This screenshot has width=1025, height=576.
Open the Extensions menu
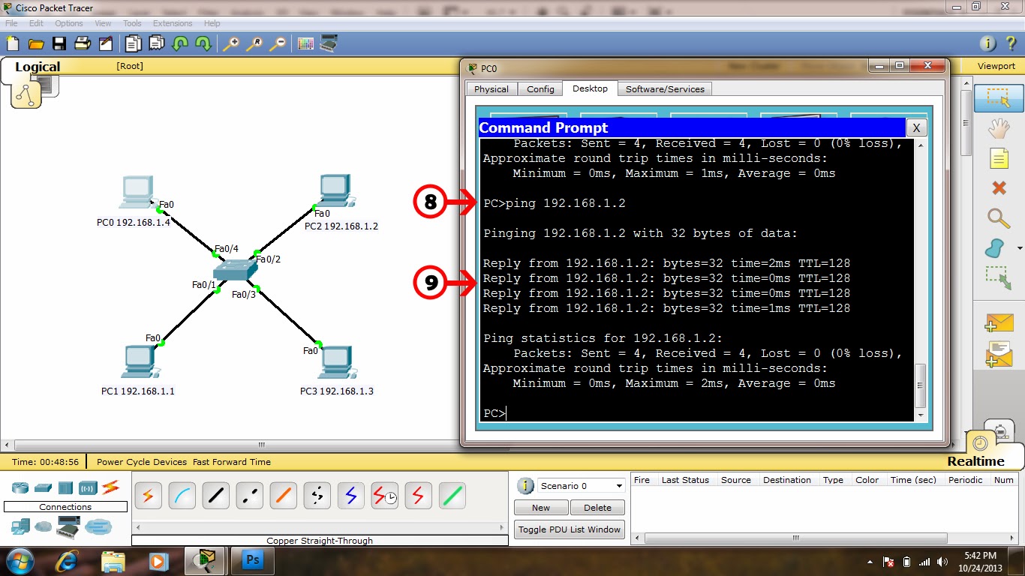(173, 23)
